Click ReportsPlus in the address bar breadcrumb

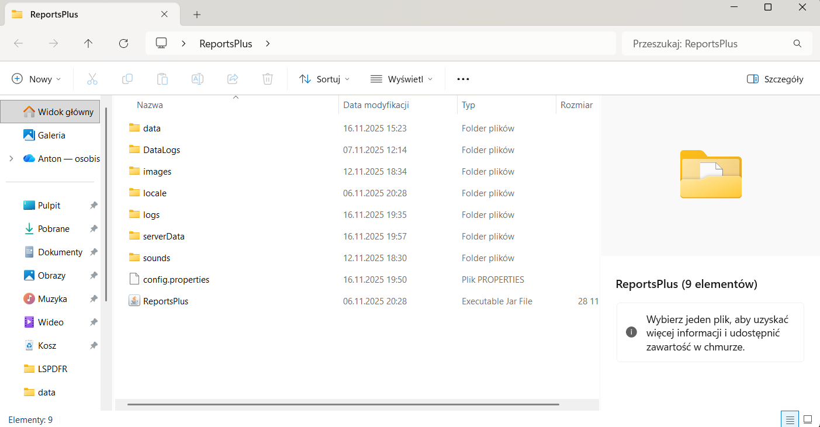pos(226,44)
